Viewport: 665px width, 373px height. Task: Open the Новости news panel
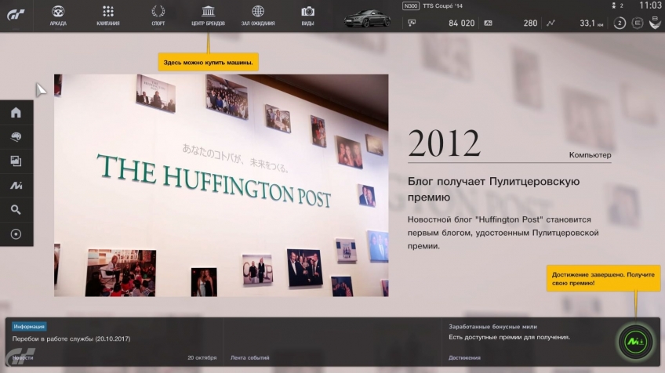pyautogui.click(x=114, y=342)
